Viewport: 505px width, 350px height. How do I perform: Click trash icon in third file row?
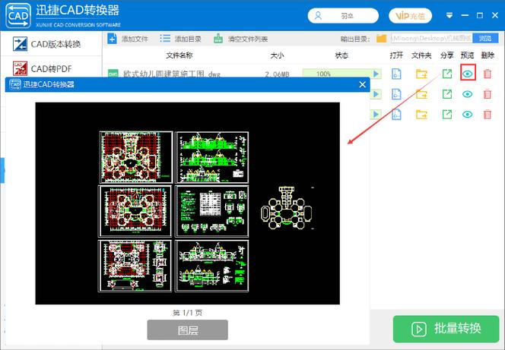488,115
